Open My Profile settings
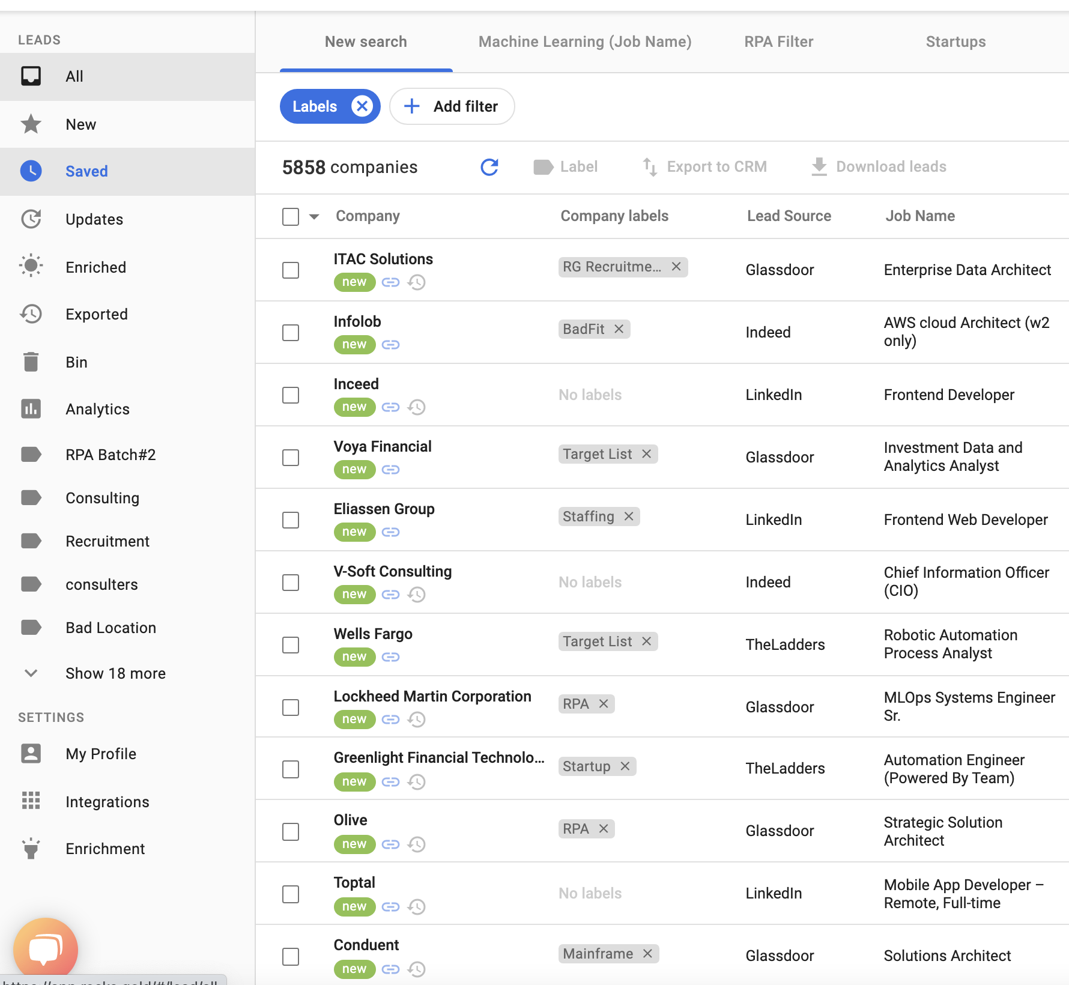The height and width of the screenshot is (985, 1069). [x=127, y=754]
